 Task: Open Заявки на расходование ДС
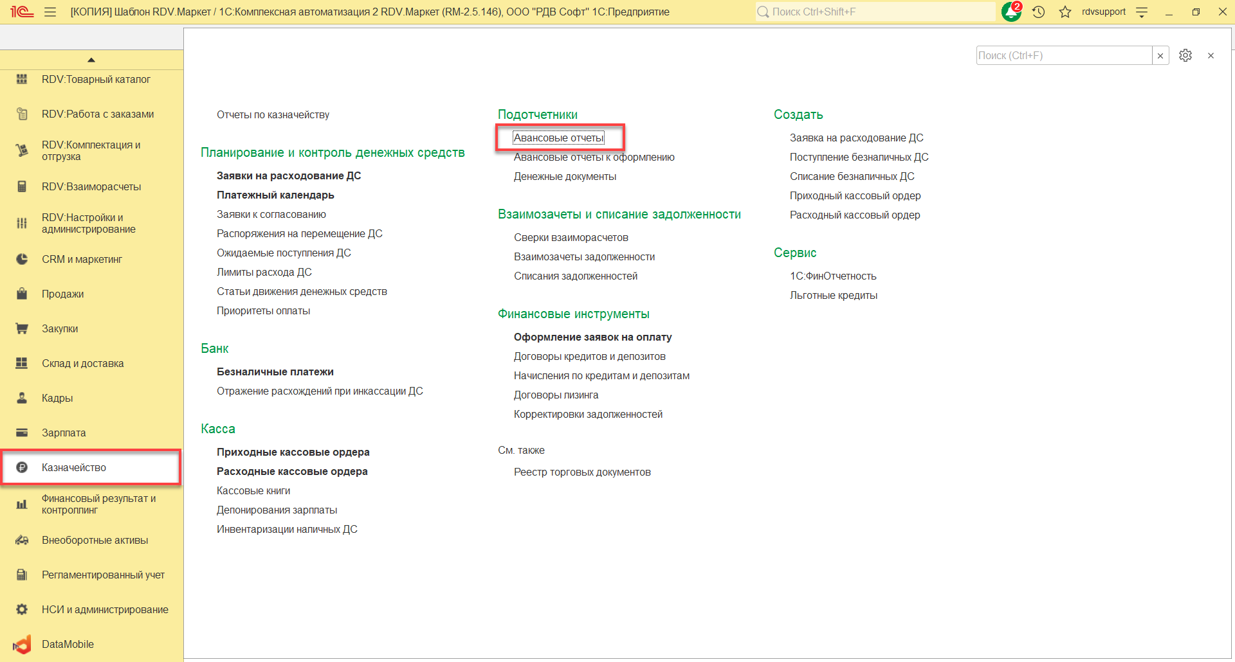pos(289,175)
